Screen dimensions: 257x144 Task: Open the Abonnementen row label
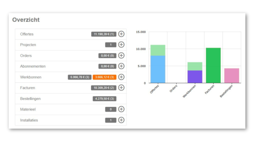tap(33, 66)
